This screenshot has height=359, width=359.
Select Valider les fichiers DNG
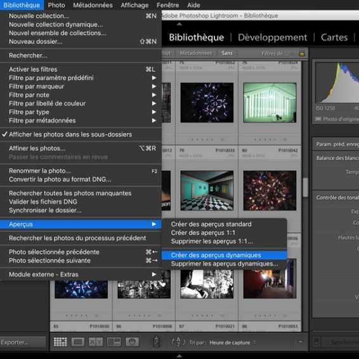pyautogui.click(x=81, y=202)
